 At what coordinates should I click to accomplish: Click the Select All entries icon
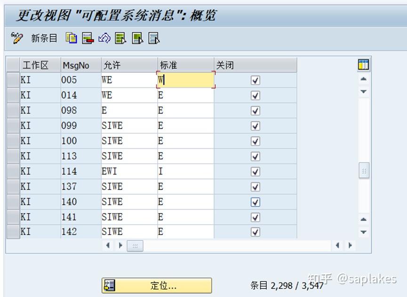[x=120, y=38]
